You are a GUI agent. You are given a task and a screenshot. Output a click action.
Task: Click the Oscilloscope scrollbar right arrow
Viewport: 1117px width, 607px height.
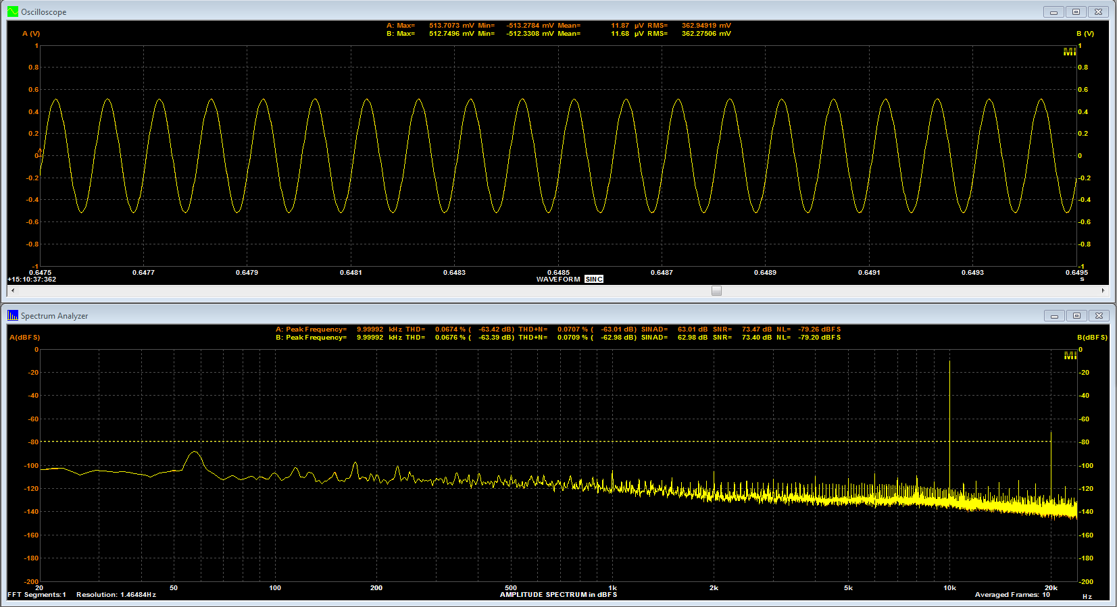pos(1103,290)
